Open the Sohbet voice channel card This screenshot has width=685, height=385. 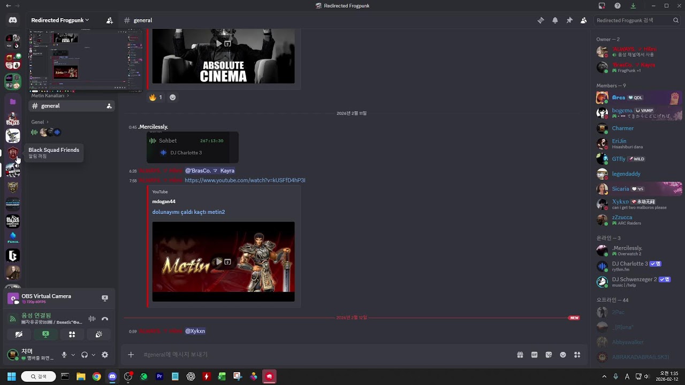click(x=193, y=147)
